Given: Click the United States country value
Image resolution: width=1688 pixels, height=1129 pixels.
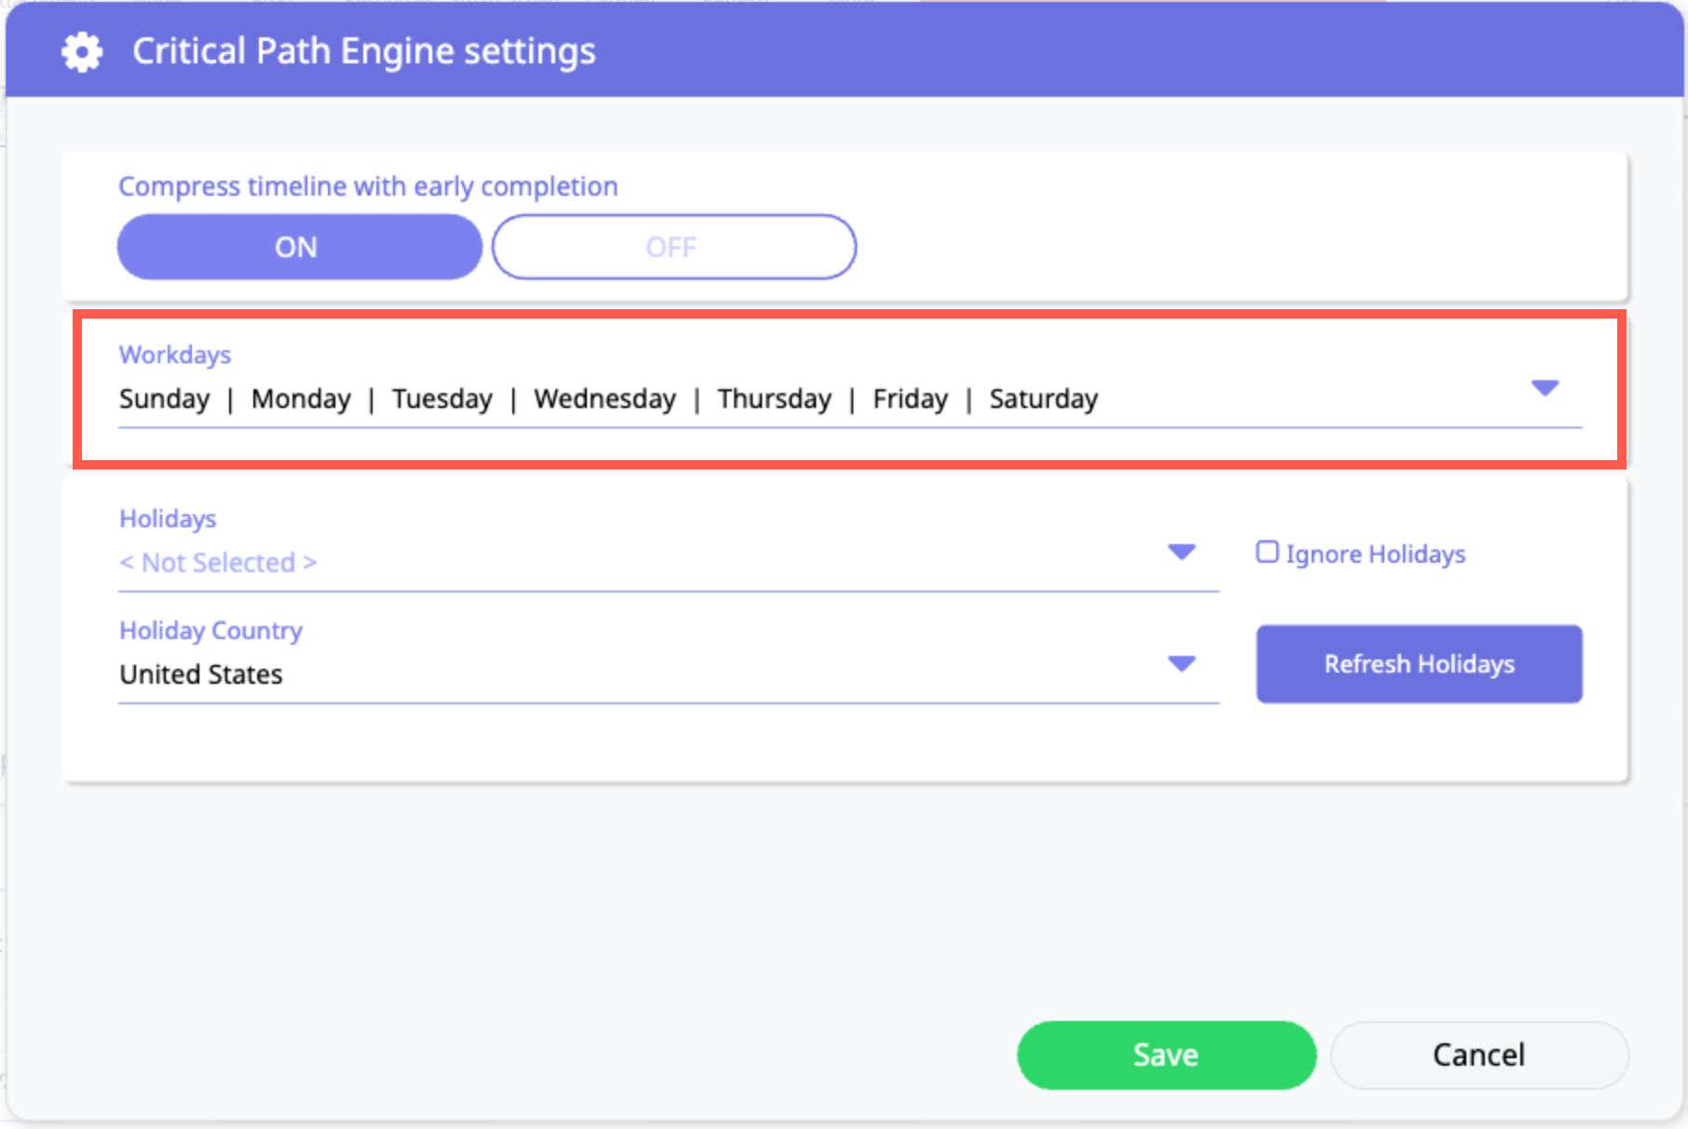Looking at the screenshot, I should coord(201,674).
